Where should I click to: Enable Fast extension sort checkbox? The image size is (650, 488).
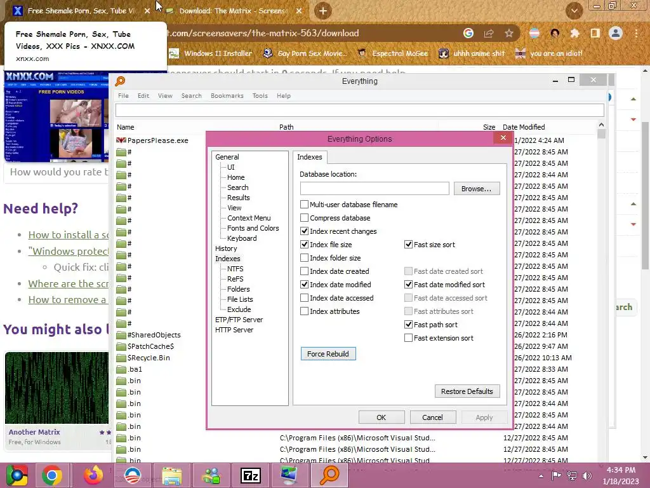(408, 338)
